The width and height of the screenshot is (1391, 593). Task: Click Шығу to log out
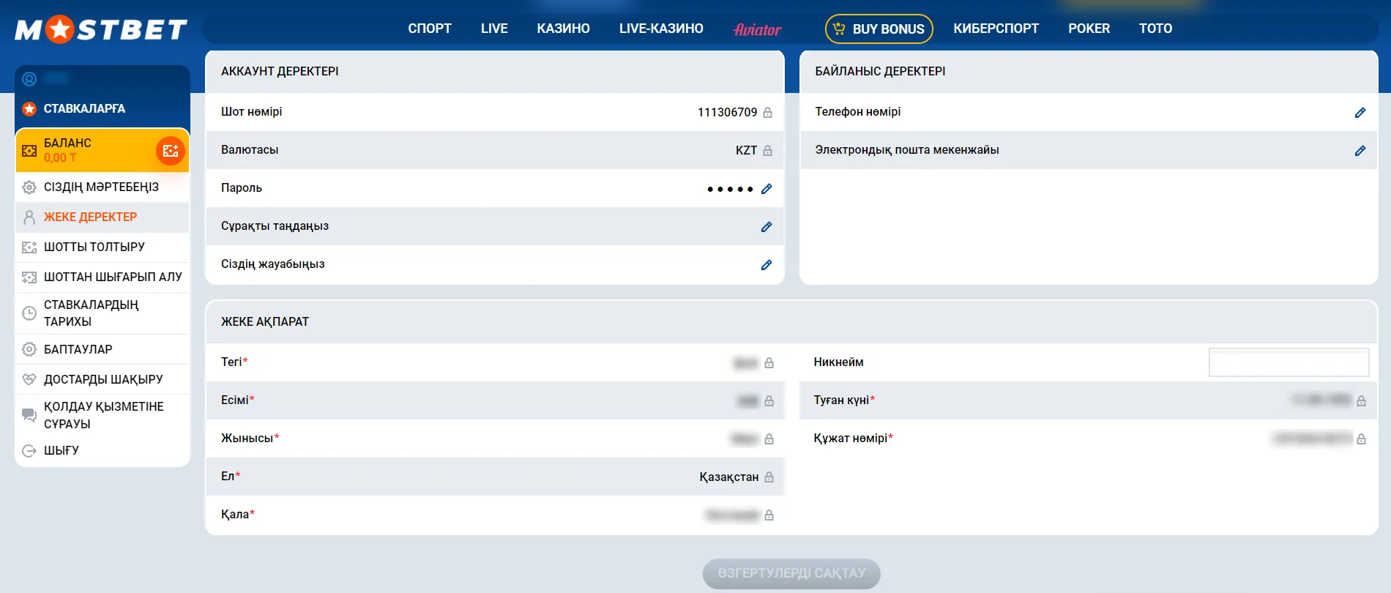61,450
